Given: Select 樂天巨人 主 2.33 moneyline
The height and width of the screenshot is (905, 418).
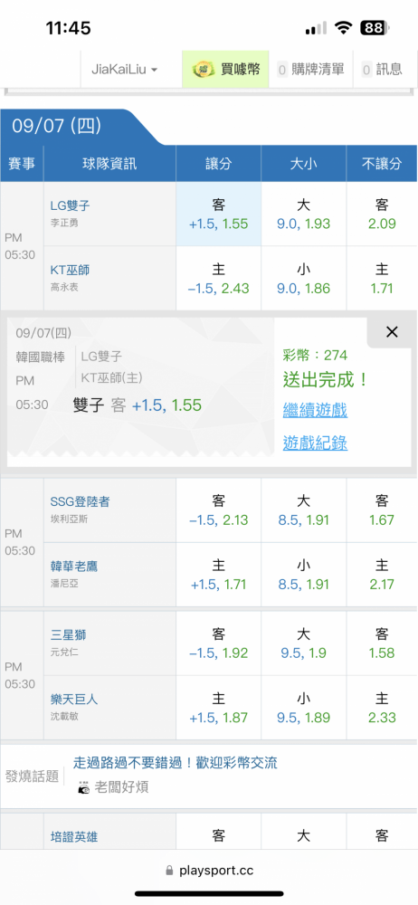Looking at the screenshot, I should tap(382, 708).
